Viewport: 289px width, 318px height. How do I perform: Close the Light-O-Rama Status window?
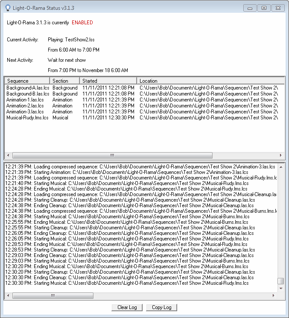click(278, 8)
